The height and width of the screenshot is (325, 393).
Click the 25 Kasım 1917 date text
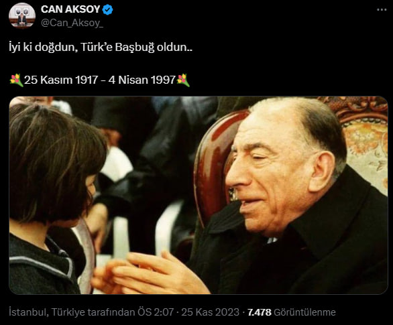[61, 80]
